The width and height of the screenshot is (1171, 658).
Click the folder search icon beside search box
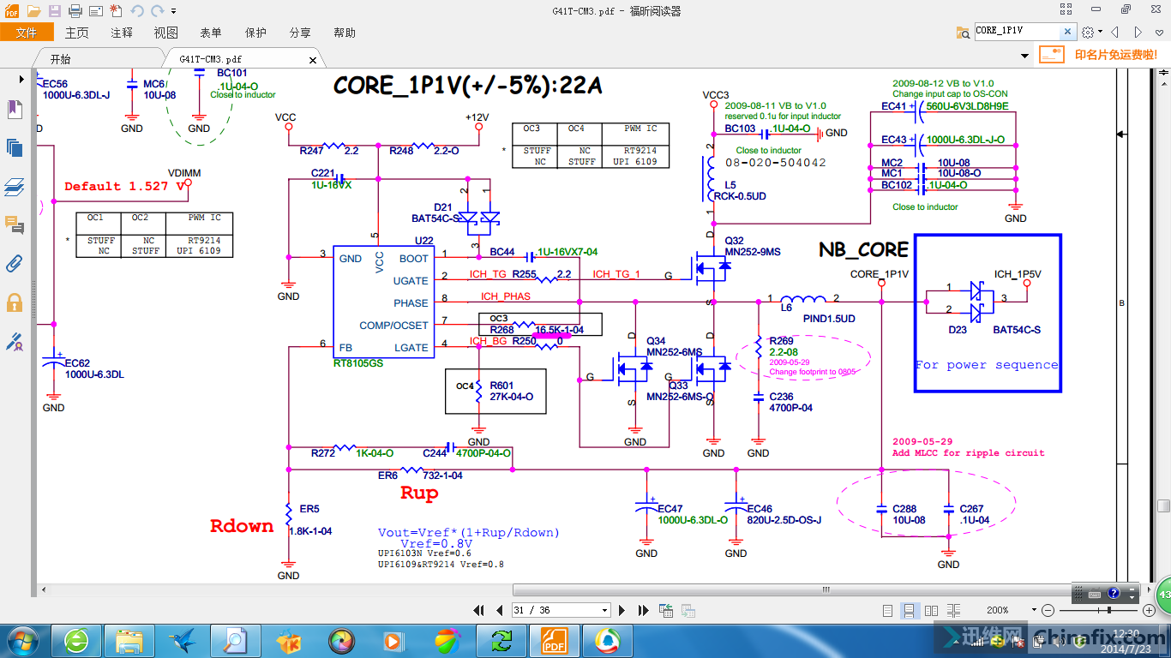pos(964,32)
